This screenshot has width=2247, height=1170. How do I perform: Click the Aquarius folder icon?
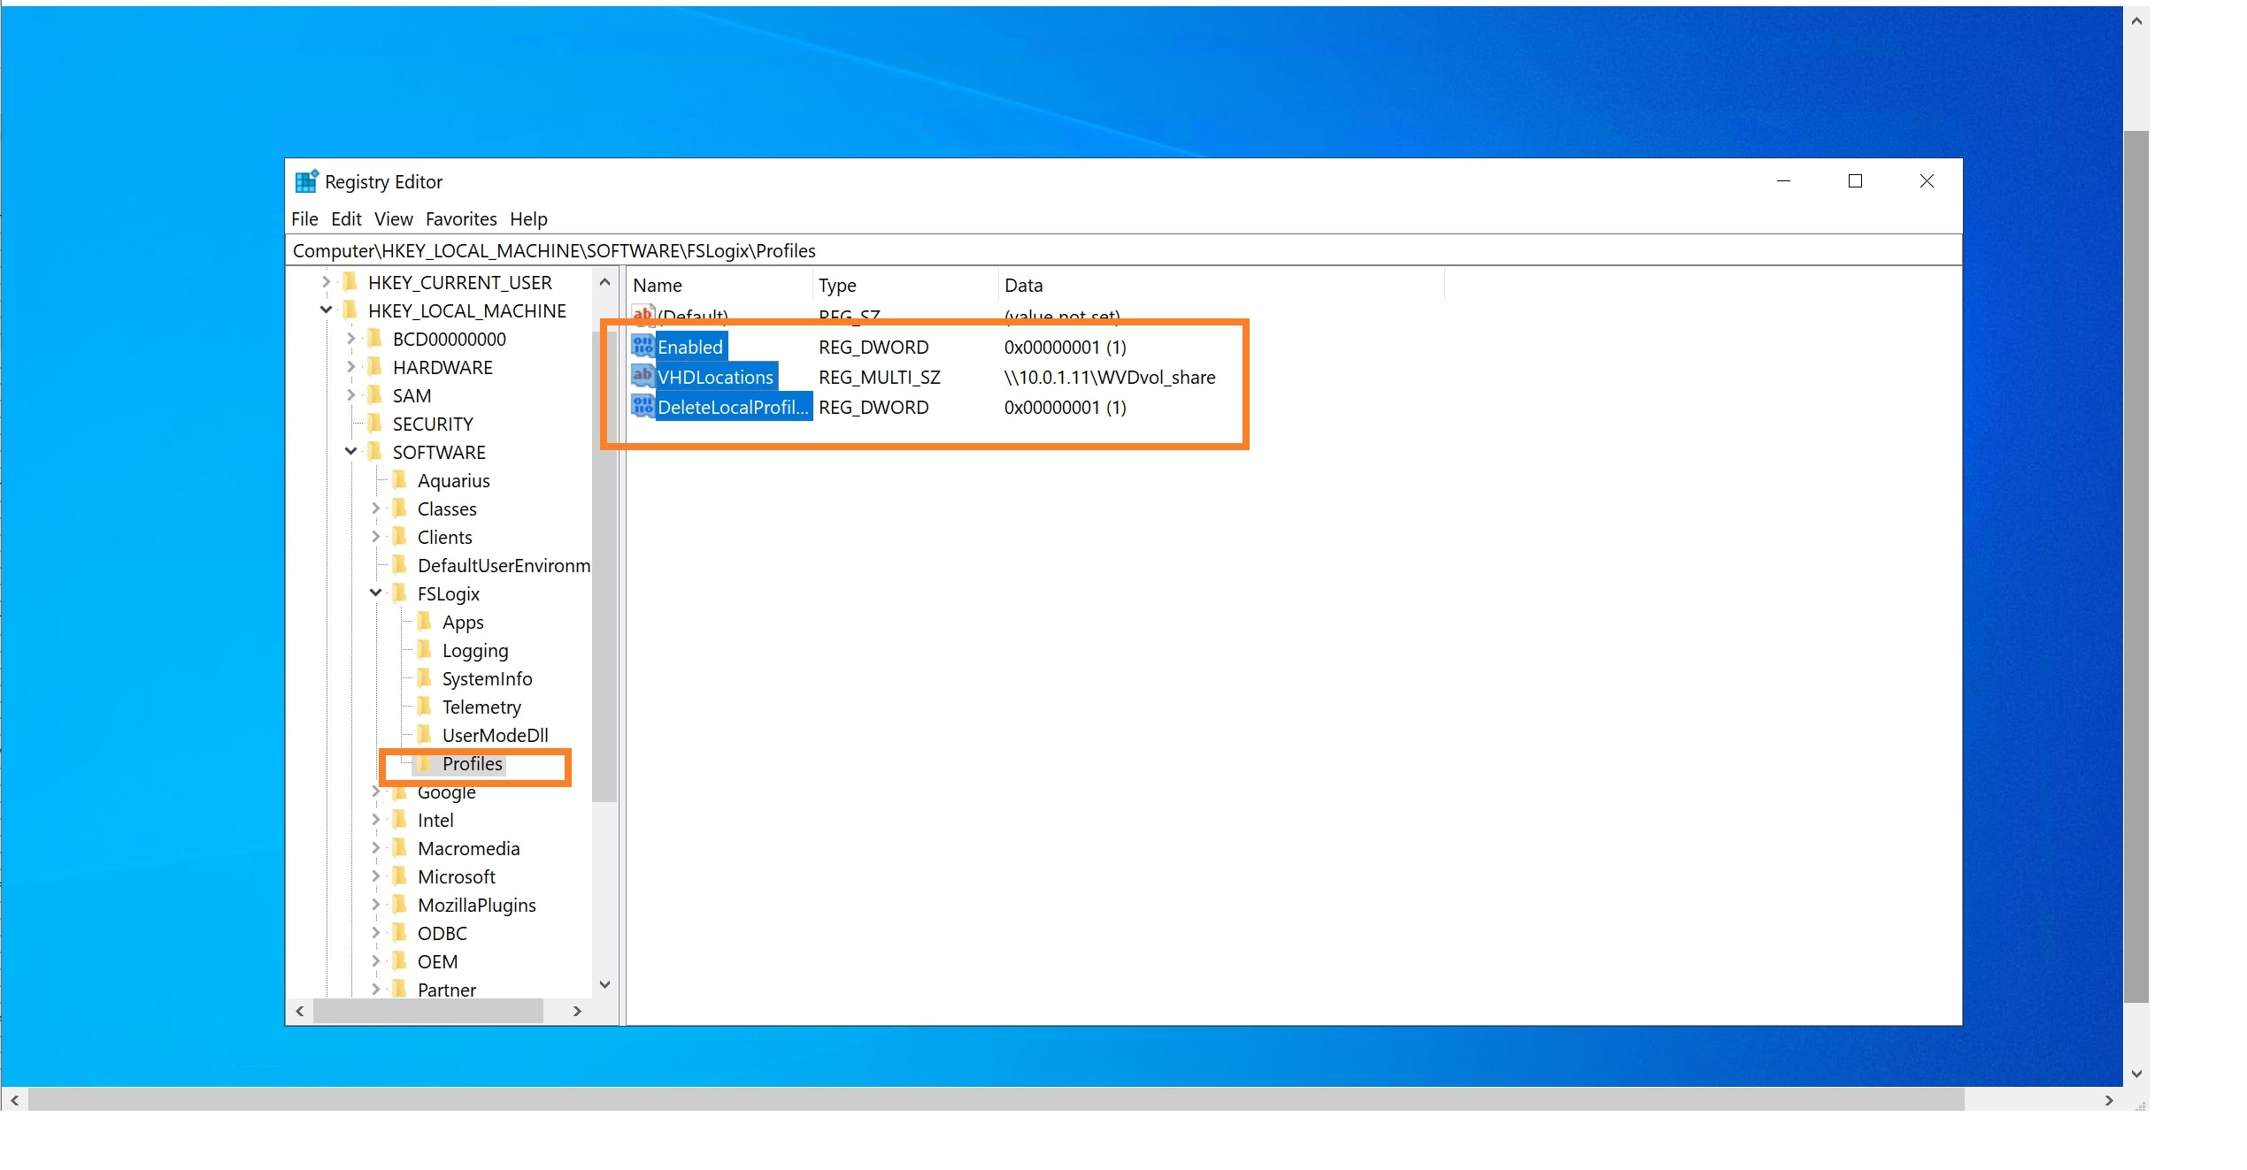click(400, 480)
